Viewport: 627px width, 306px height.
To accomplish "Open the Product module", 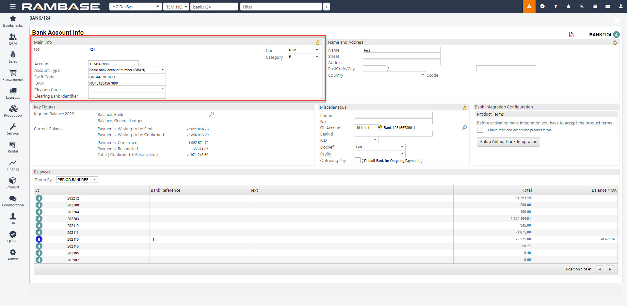I will coord(13,183).
